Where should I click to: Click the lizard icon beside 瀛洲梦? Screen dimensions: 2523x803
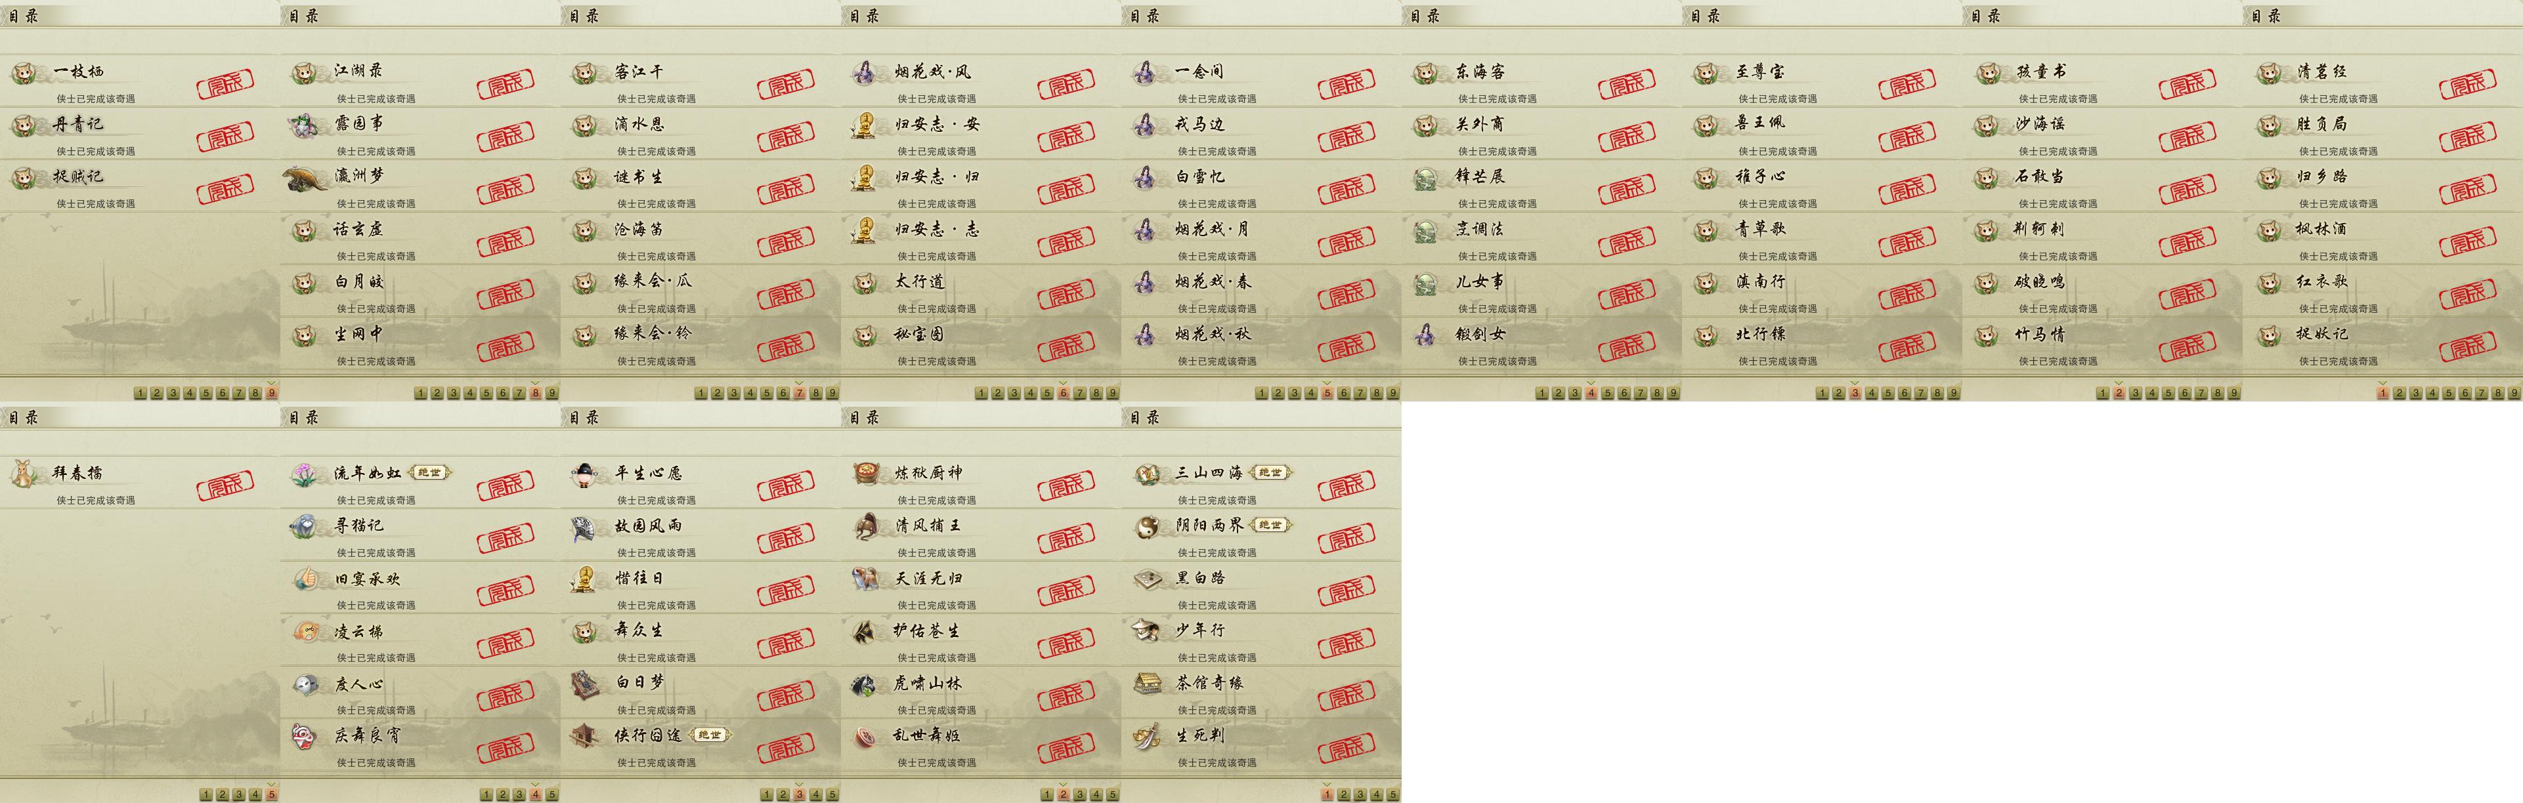305,178
